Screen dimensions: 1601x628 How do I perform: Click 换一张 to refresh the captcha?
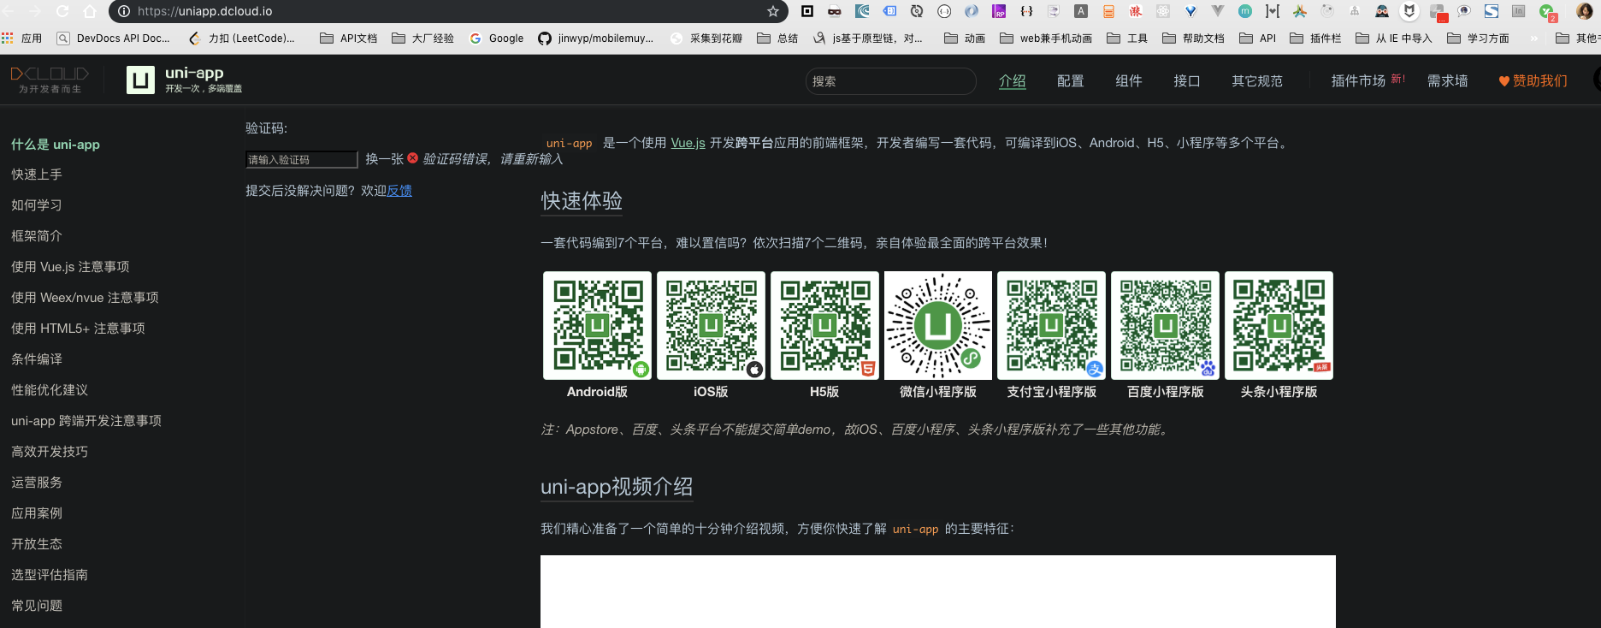[384, 158]
